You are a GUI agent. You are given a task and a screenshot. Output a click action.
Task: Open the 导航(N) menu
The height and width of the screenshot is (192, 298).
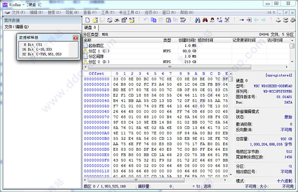(72, 12)
